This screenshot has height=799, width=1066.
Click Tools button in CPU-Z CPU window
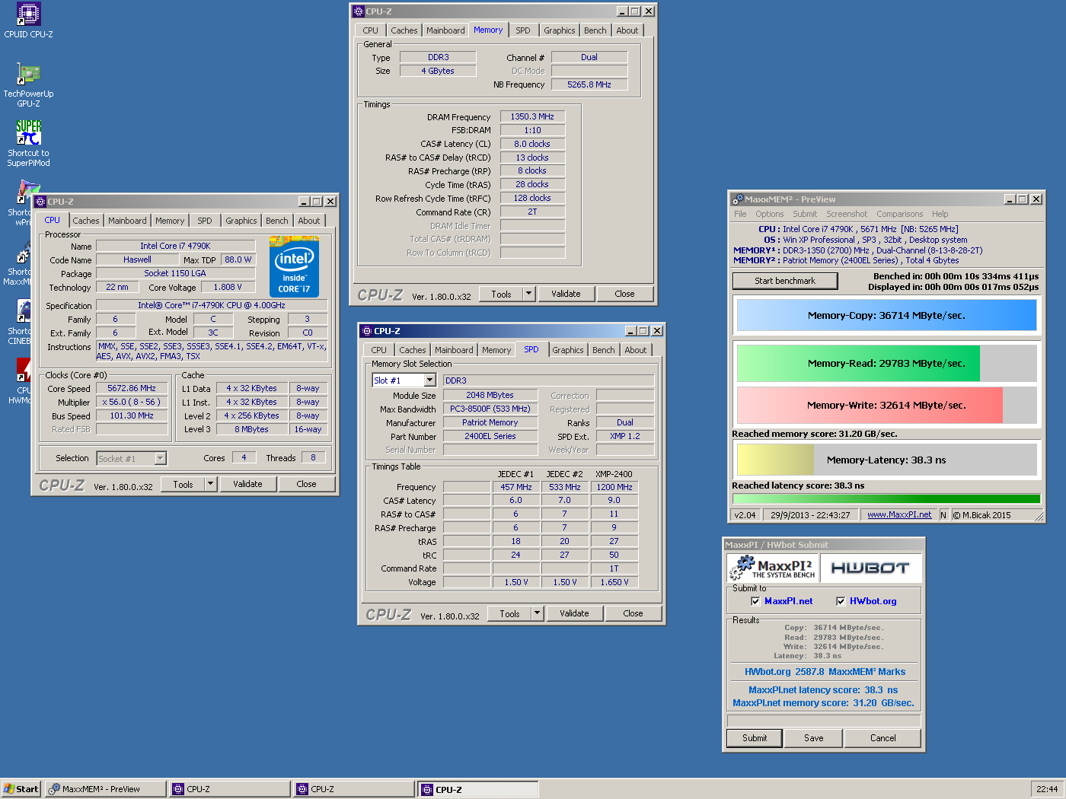point(183,484)
